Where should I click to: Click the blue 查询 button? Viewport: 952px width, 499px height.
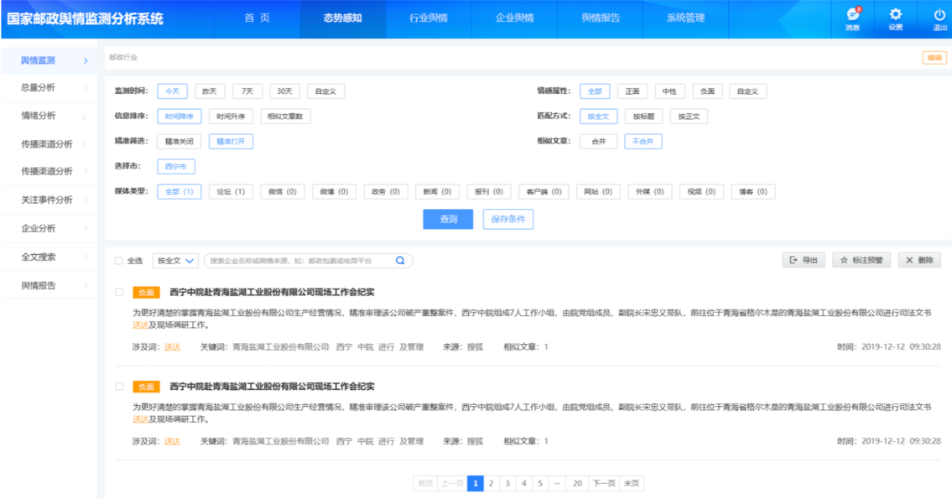[x=449, y=220]
